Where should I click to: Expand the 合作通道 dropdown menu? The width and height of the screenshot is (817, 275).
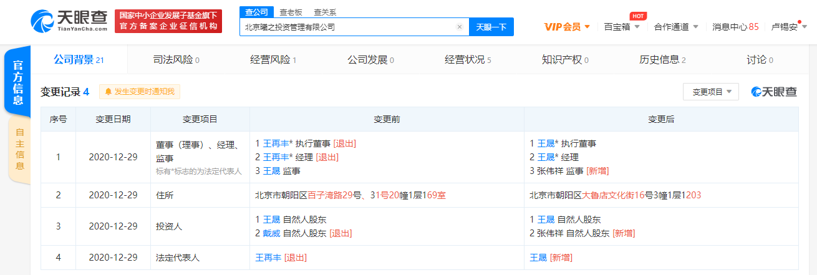[675, 27]
